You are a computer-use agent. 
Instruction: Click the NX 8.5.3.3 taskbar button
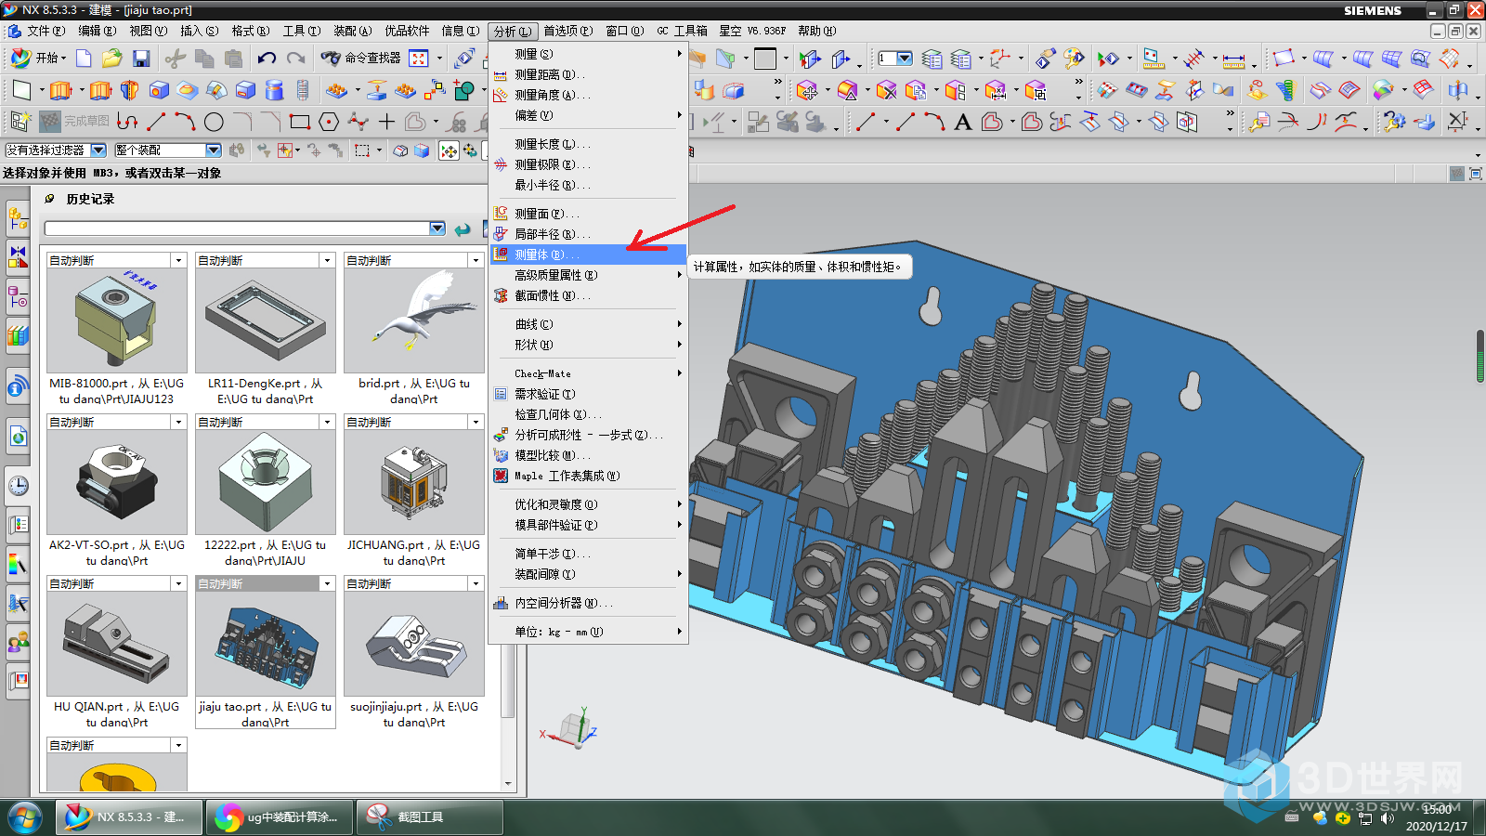click(x=128, y=817)
